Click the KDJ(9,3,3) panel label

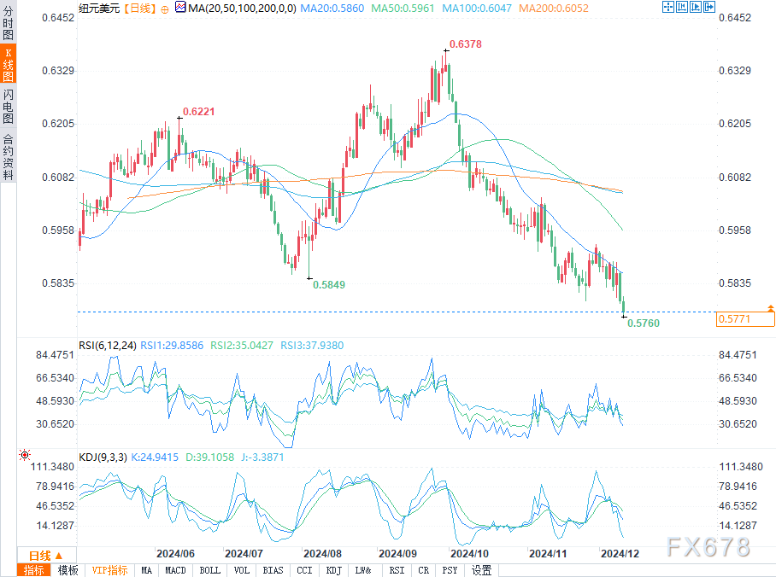(103, 457)
